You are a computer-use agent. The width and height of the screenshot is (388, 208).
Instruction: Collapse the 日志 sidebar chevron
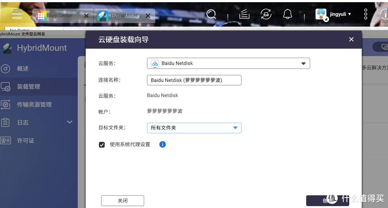[69, 122]
